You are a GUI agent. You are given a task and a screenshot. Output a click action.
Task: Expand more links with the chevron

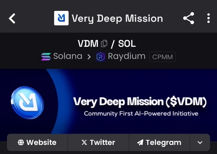point(200,143)
